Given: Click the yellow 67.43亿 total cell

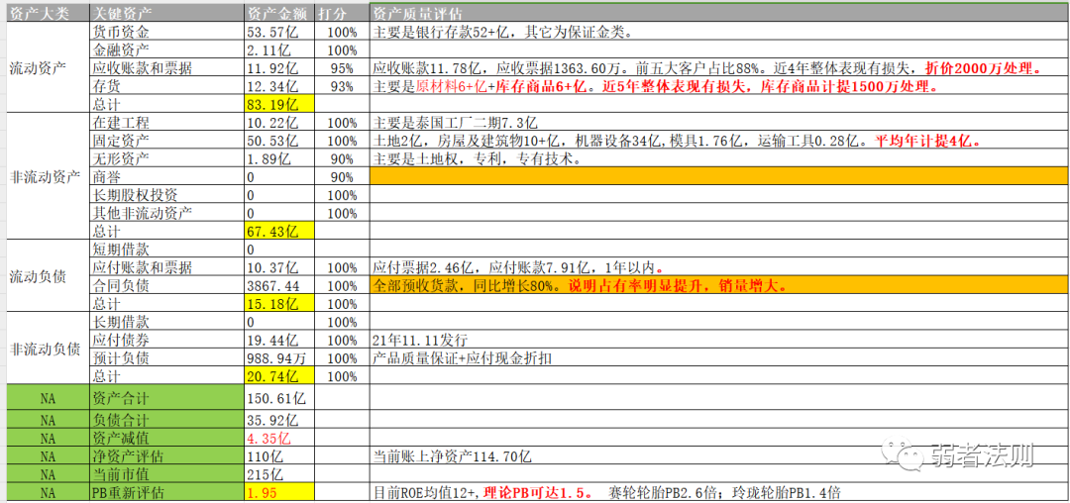Looking at the screenshot, I should [280, 231].
